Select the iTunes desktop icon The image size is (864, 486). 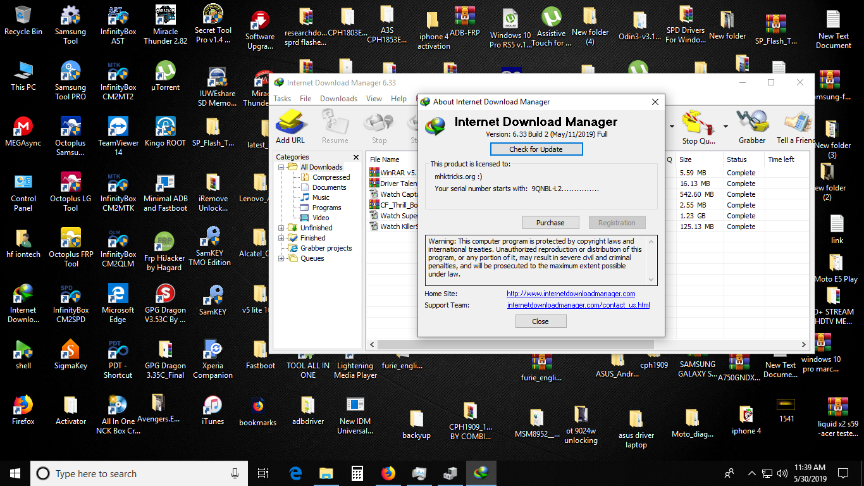213,410
